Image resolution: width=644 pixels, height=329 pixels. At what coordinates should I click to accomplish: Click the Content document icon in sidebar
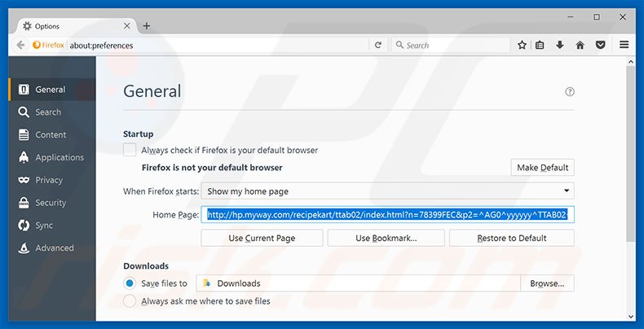[x=24, y=134]
